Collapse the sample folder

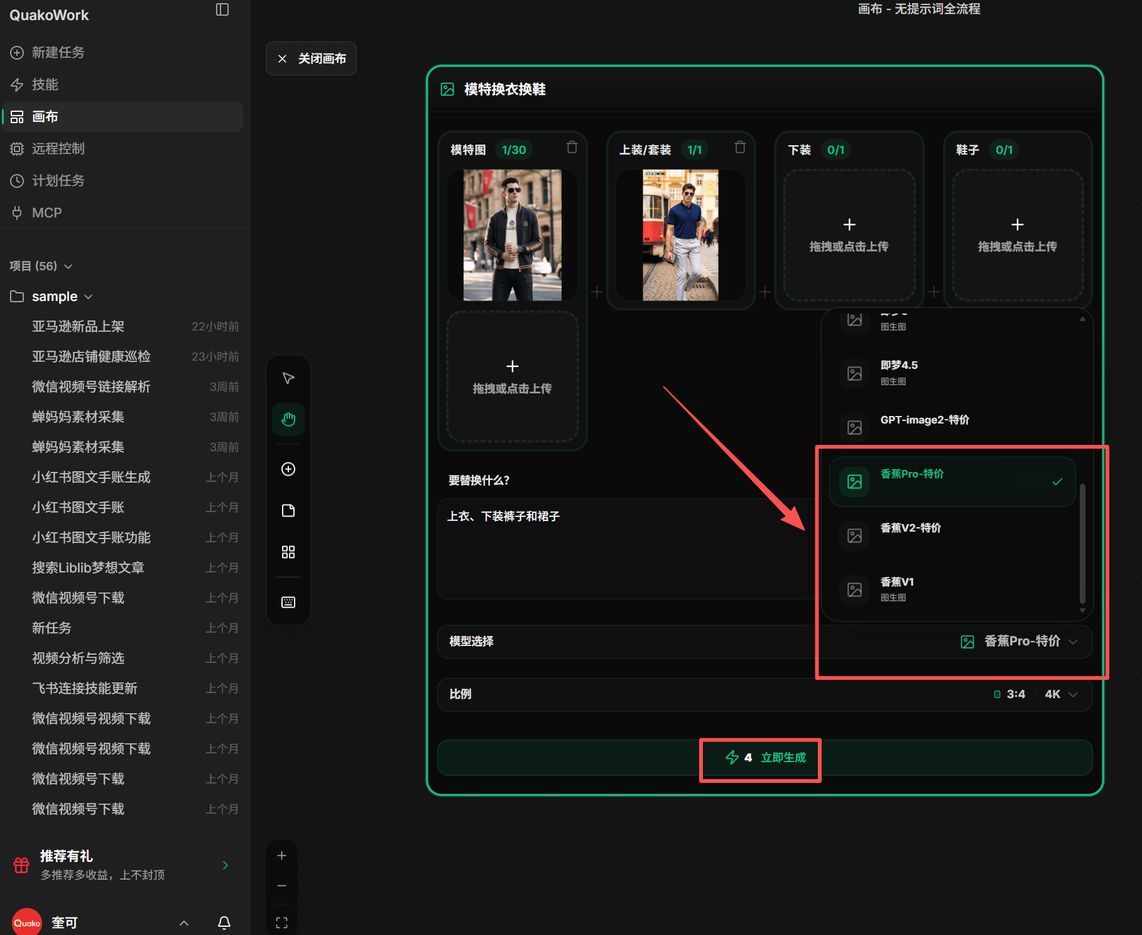(52, 297)
